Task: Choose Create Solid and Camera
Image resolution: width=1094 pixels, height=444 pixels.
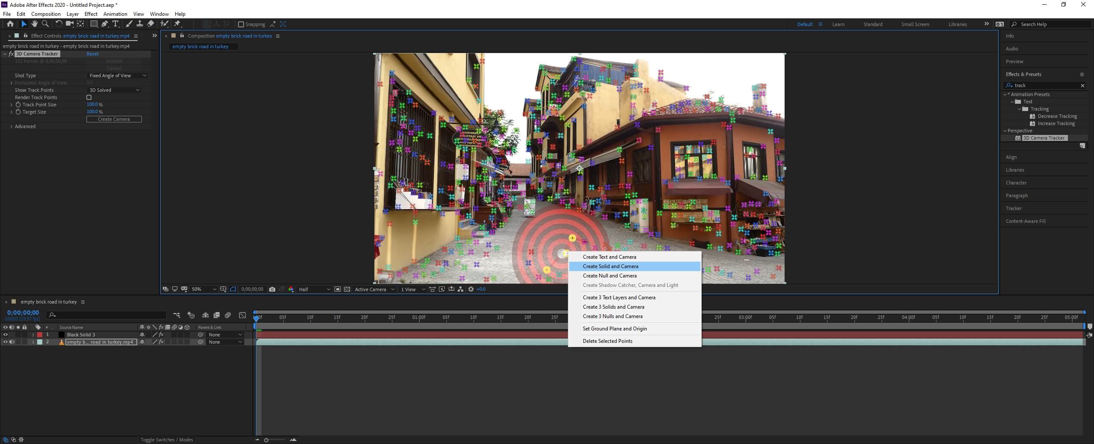Action: (x=610, y=266)
